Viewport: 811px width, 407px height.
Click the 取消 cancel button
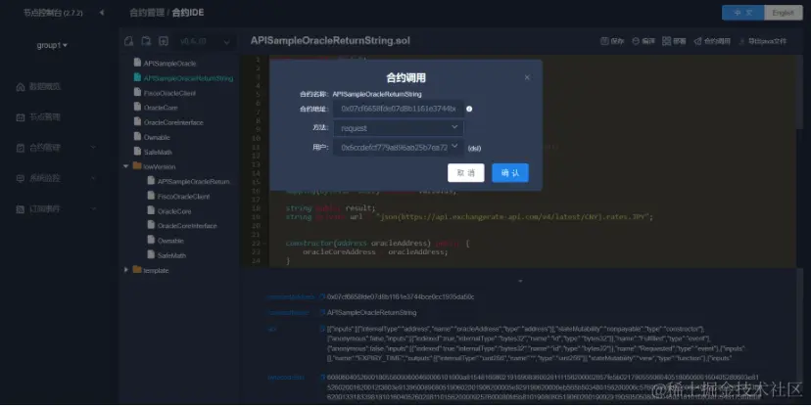tap(466, 173)
